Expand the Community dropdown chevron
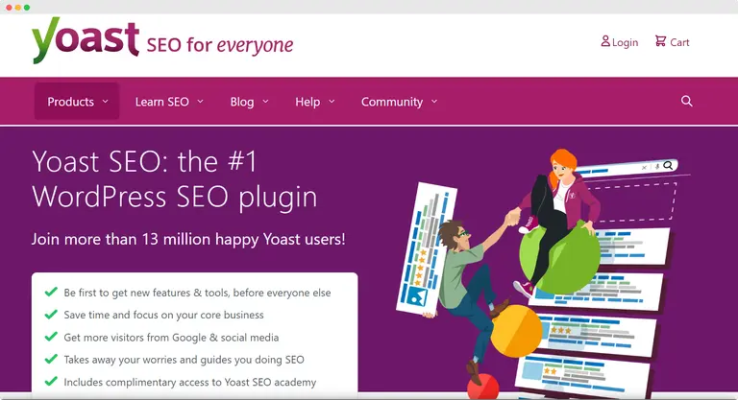The image size is (738, 400). 434,101
